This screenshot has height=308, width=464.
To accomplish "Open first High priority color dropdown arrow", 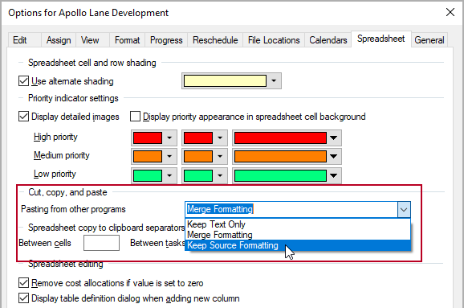I will point(169,138).
